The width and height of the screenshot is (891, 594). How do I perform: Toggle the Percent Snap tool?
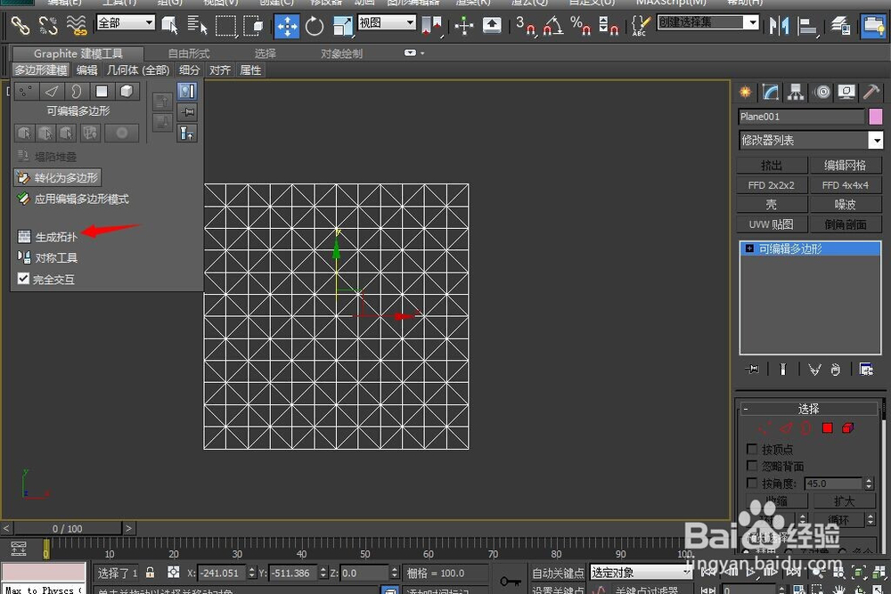[x=580, y=26]
